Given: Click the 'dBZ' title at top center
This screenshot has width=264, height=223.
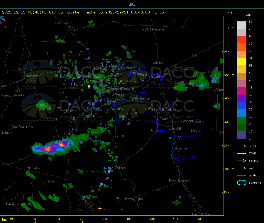Looking at the screenshot, I should [x=132, y=4].
